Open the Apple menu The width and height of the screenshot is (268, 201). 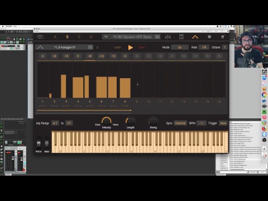pos(3,26)
